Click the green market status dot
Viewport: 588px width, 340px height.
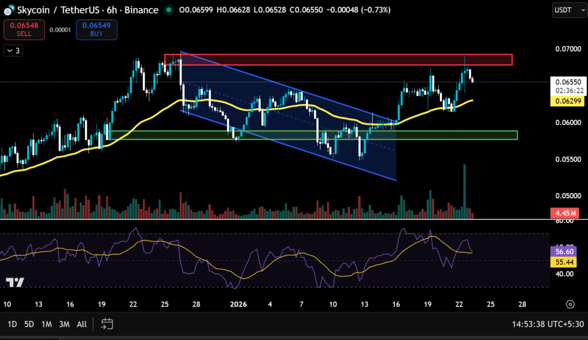coord(168,10)
